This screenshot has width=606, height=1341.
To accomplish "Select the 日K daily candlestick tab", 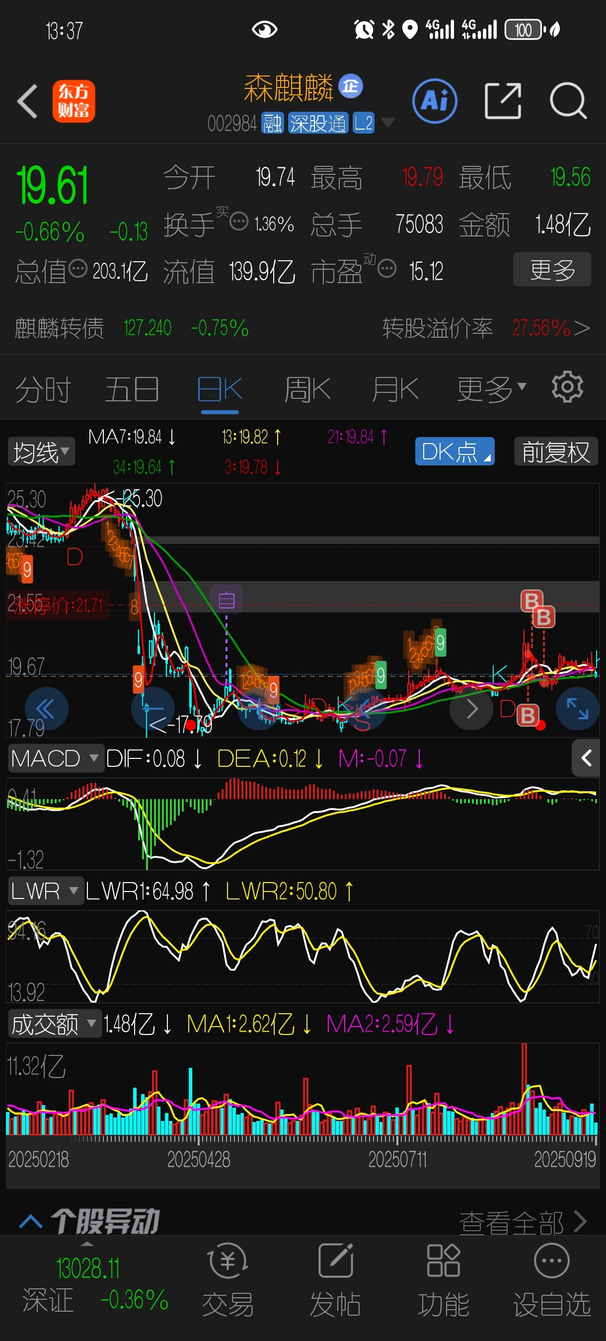I will [220, 389].
